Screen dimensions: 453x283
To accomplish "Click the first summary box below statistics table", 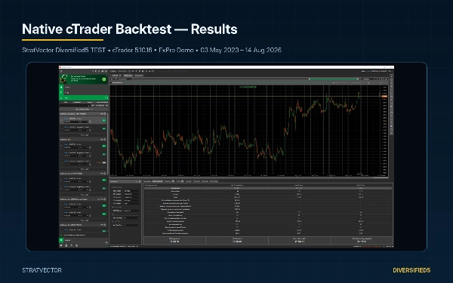I will (174, 240).
